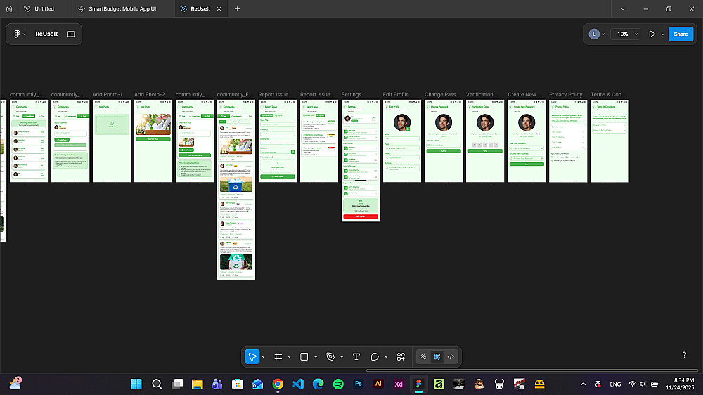Image resolution: width=703 pixels, height=395 pixels.
Task: Open Microsoft Edge from taskbar
Action: click(318, 384)
